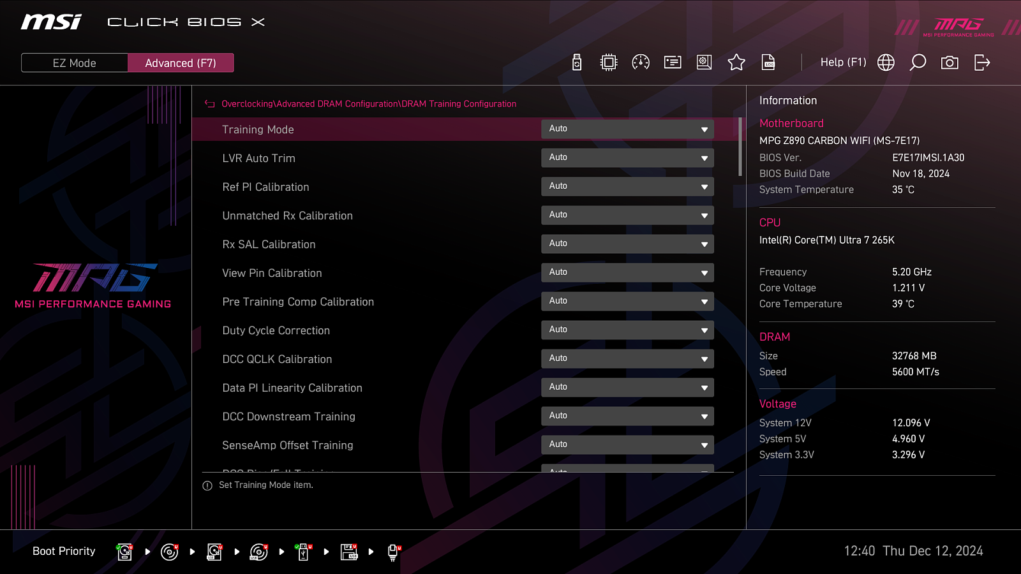
Task: Click the BIOS version E7E17IMSI.1A30
Action: (928, 158)
